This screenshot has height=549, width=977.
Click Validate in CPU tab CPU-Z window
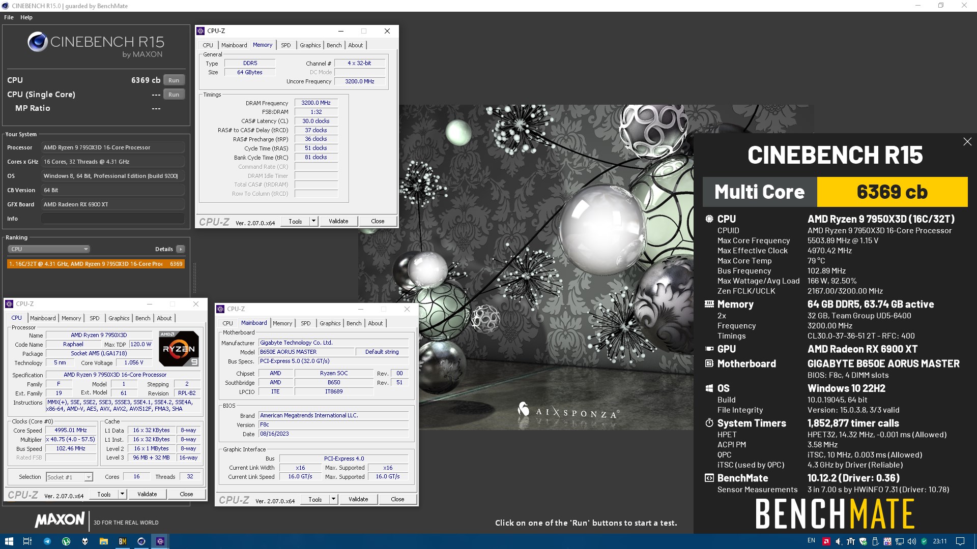pyautogui.click(x=147, y=494)
